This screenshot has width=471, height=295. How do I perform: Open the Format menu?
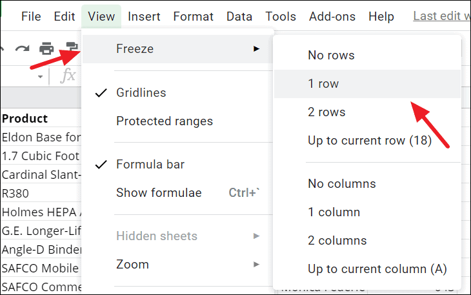[194, 17]
